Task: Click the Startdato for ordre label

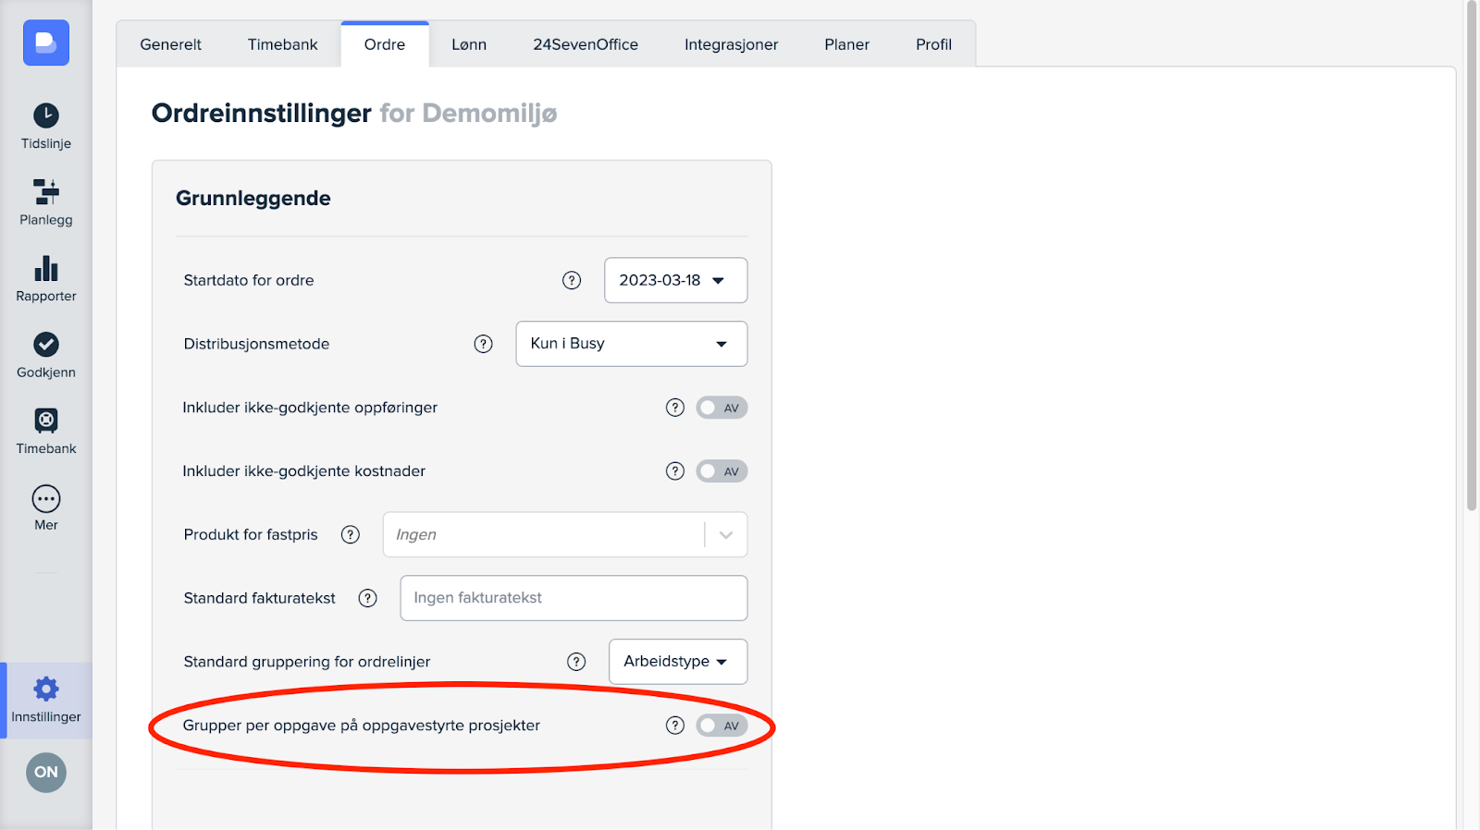Action: [249, 280]
